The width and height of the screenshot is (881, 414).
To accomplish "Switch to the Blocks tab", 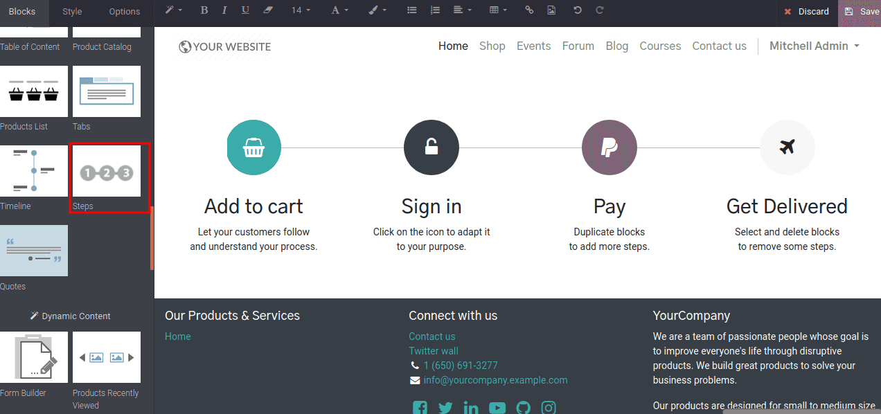I will [x=22, y=11].
